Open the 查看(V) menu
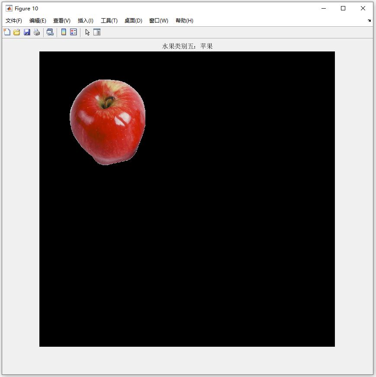 pyautogui.click(x=62, y=21)
